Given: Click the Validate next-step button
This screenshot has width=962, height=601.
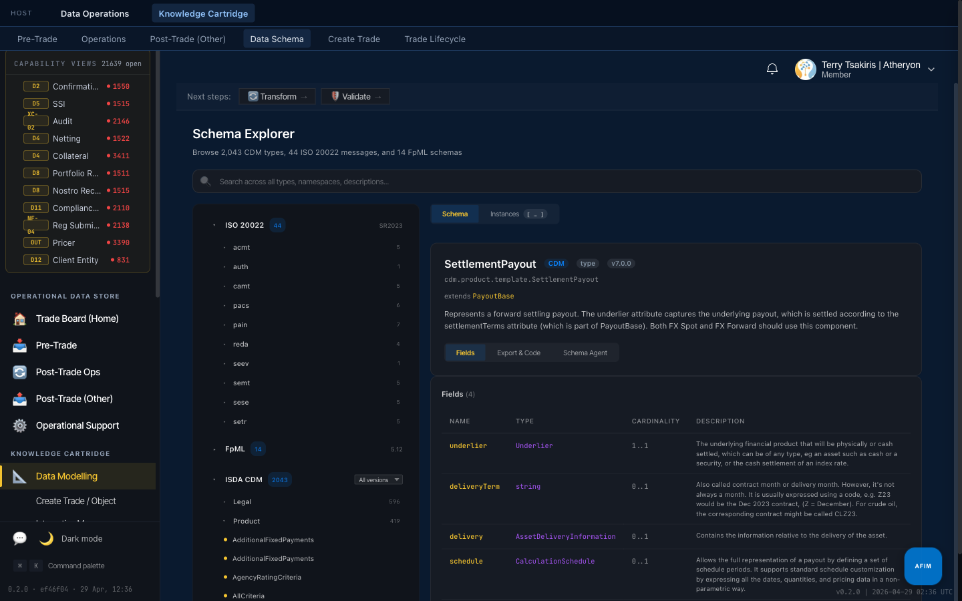Looking at the screenshot, I should [x=355, y=96].
